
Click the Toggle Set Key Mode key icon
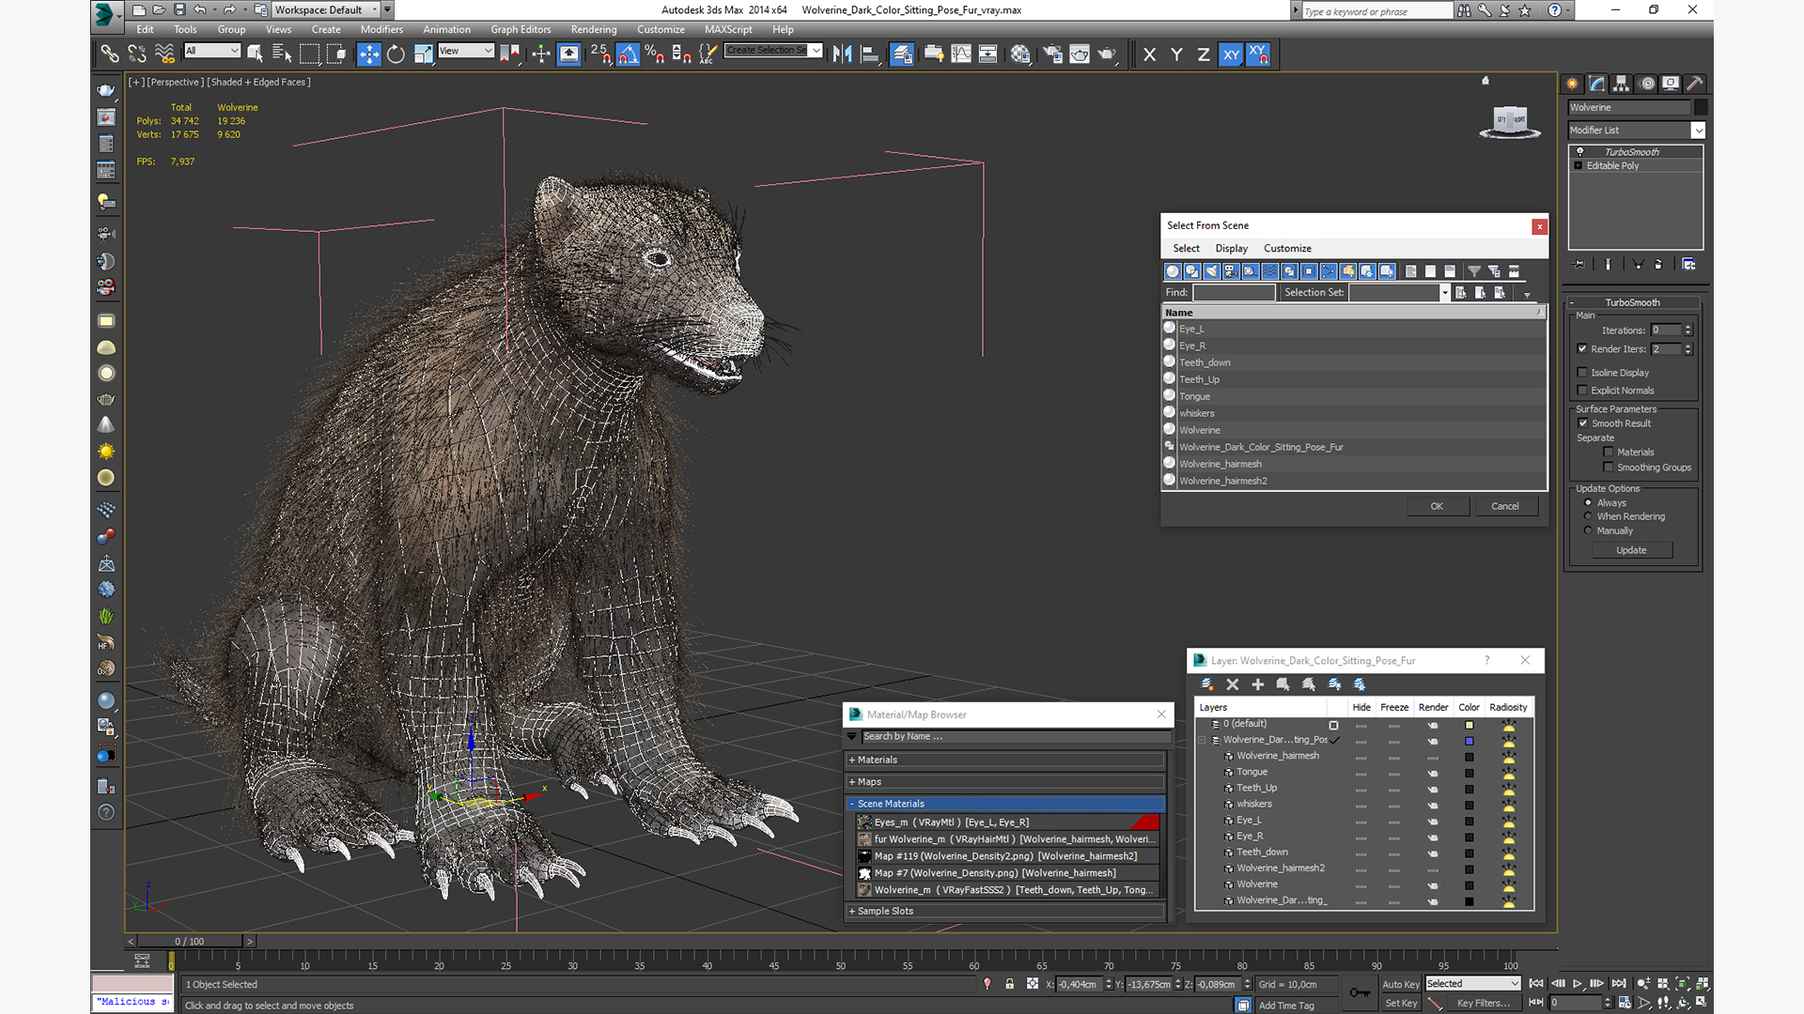(x=1360, y=992)
